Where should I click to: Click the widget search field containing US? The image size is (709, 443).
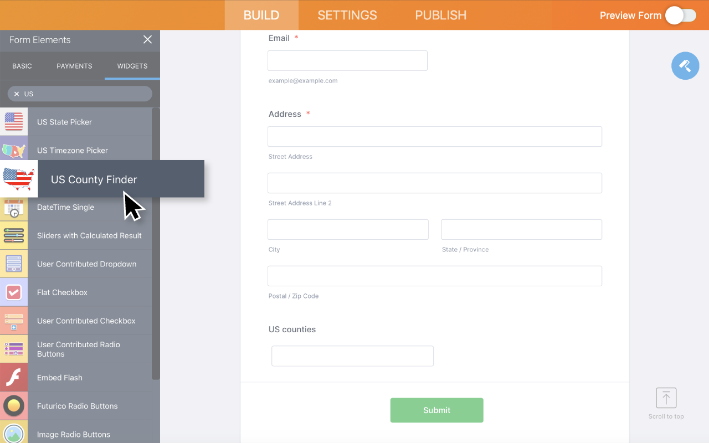[80, 94]
